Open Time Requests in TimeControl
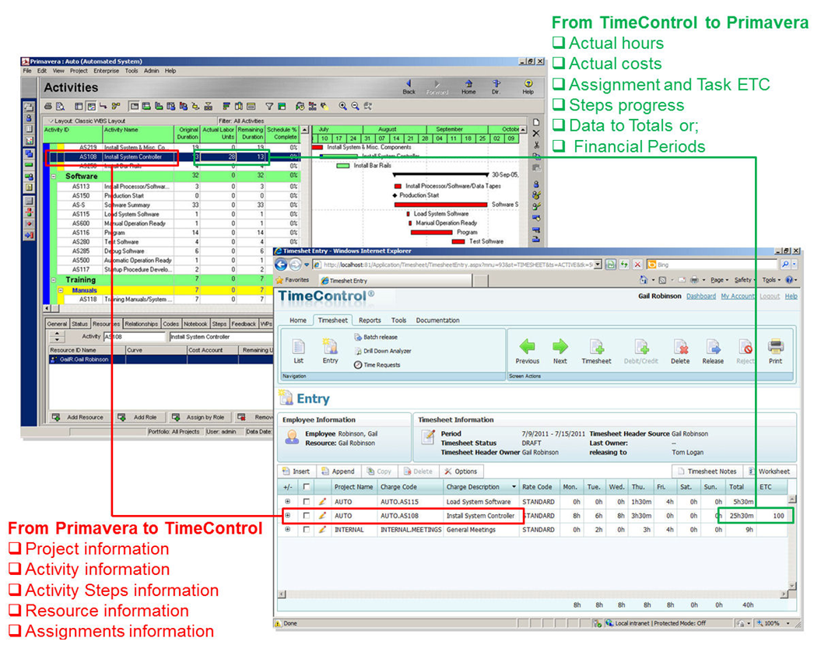This screenshot has height=645, width=821. pyautogui.click(x=377, y=365)
